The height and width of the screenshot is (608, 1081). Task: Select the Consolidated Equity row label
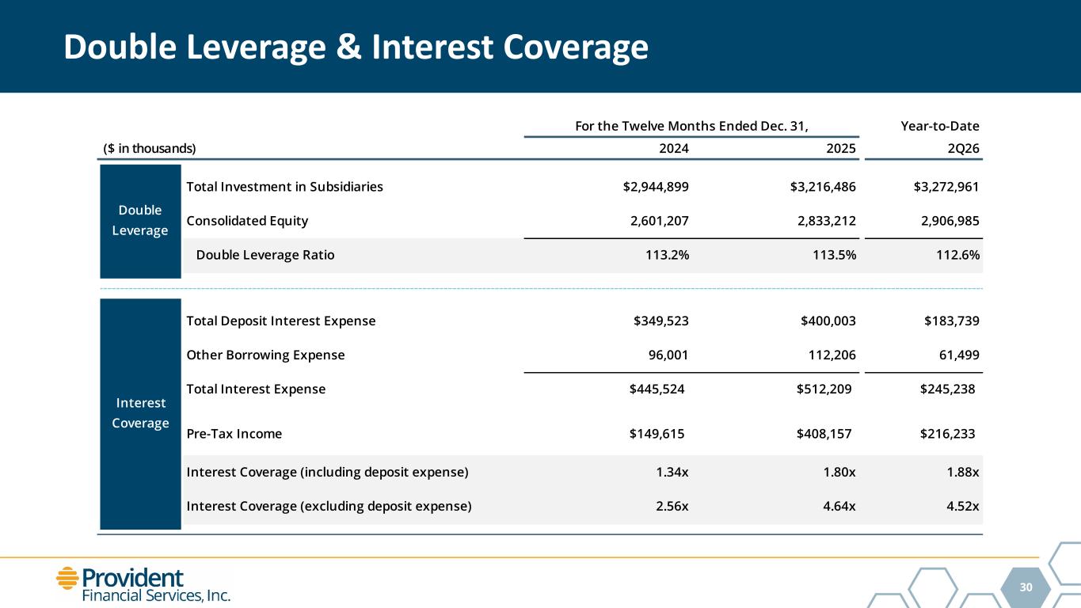[x=247, y=221]
